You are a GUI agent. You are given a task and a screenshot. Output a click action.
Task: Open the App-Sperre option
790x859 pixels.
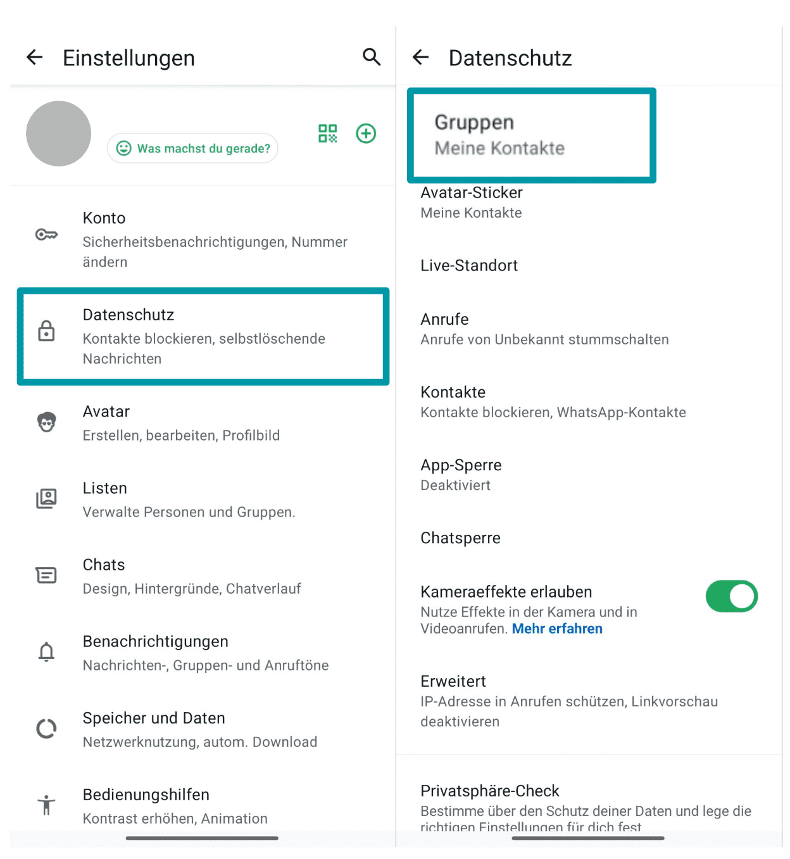click(461, 474)
